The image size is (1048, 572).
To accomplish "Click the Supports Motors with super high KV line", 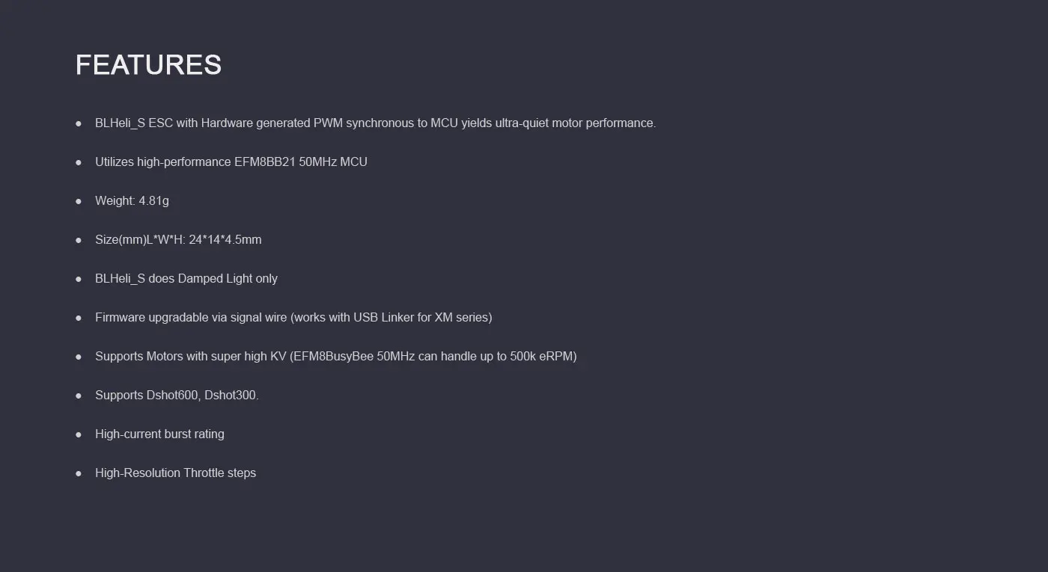I will coord(335,356).
